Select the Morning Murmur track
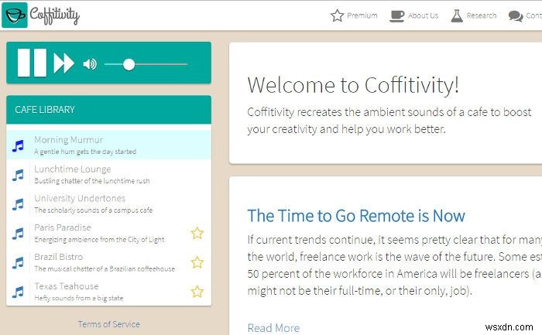Screen dimensions: 542x335 pos(108,145)
